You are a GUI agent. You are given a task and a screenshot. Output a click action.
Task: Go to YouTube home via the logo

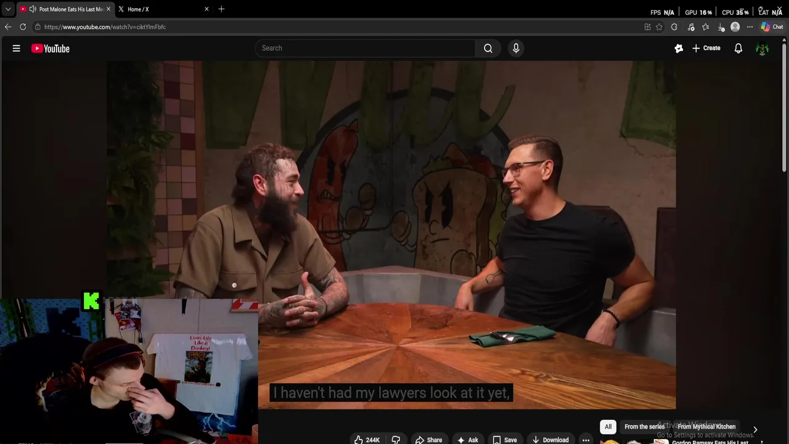click(51, 49)
